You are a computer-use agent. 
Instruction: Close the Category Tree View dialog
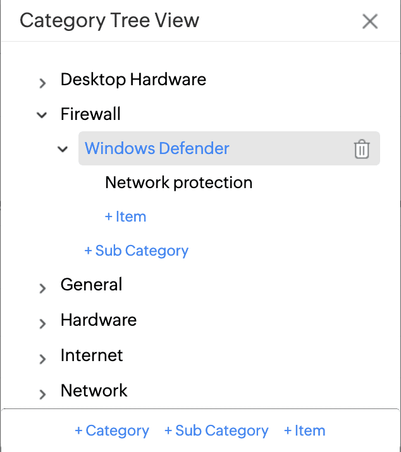[x=370, y=21]
